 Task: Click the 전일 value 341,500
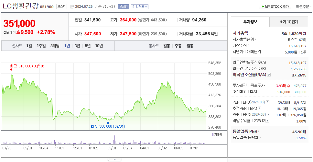92,20
